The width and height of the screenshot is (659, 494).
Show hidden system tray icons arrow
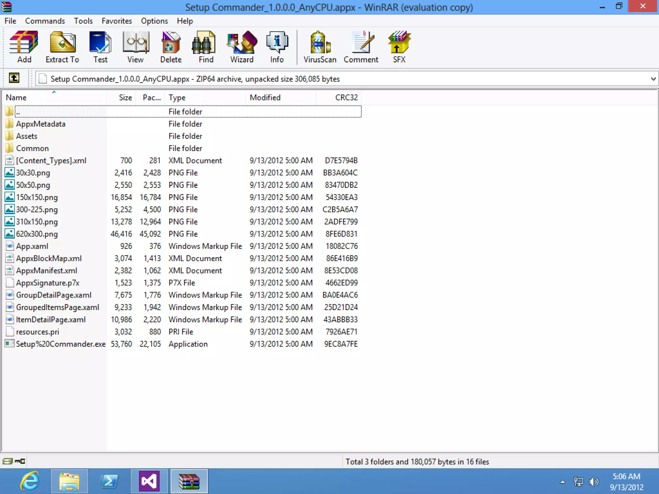[562, 481]
